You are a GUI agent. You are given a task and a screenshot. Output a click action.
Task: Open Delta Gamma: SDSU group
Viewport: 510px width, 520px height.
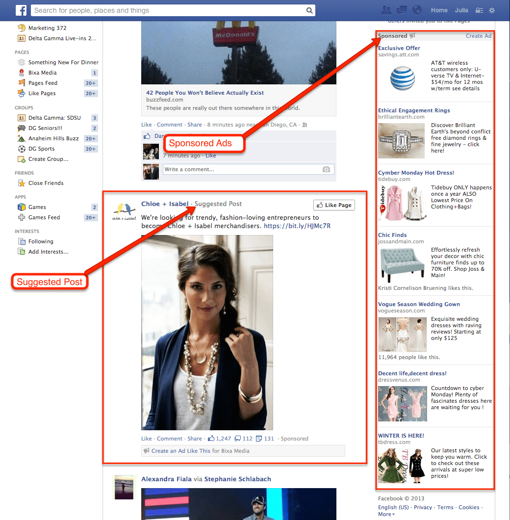(54, 118)
